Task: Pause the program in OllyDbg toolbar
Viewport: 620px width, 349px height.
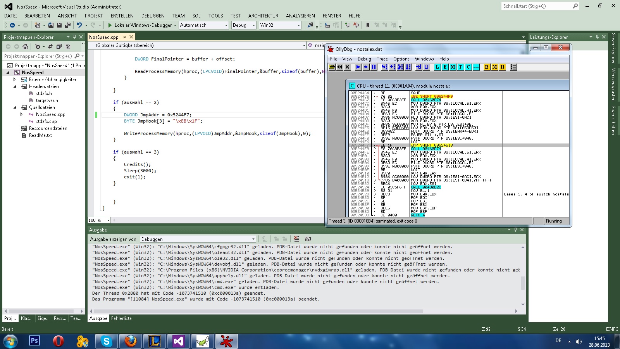Action: click(374, 67)
